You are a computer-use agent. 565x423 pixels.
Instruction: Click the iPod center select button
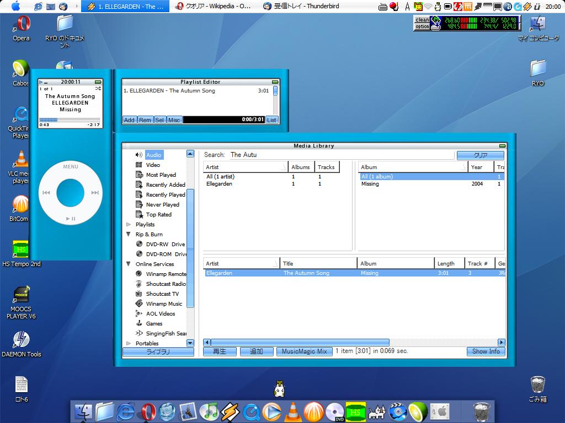71,193
